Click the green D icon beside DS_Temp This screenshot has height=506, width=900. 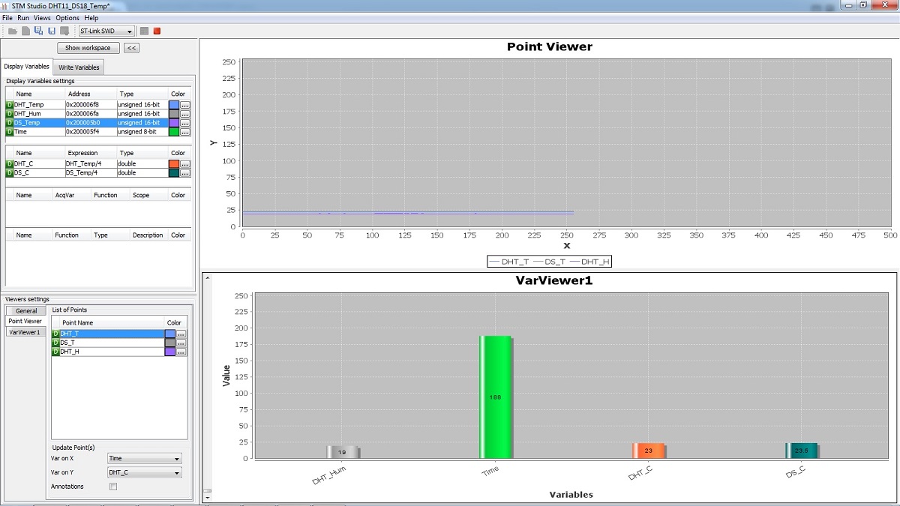pos(10,123)
